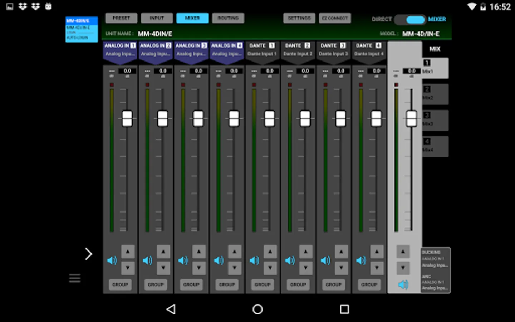Edit the Analog In 1 level value 0.0
This screenshot has width=515, height=322.
click(127, 71)
